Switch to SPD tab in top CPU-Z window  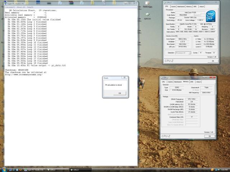[195, 6]
